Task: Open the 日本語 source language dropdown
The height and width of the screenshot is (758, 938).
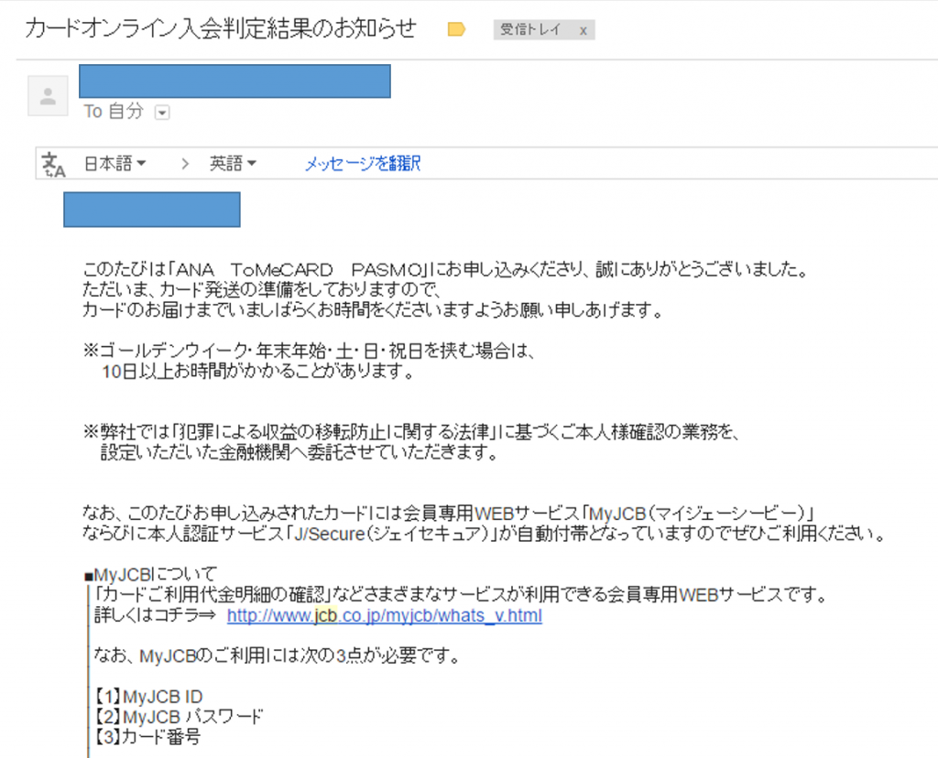Action: tap(115, 163)
